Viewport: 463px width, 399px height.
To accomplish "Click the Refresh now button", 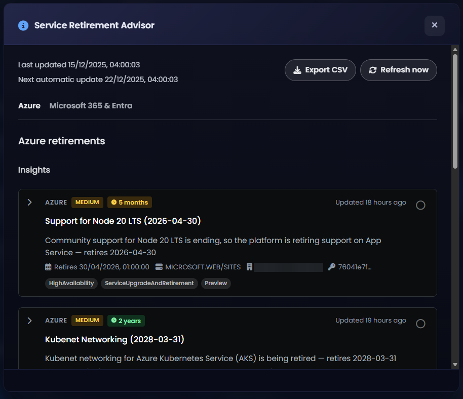I will point(398,70).
